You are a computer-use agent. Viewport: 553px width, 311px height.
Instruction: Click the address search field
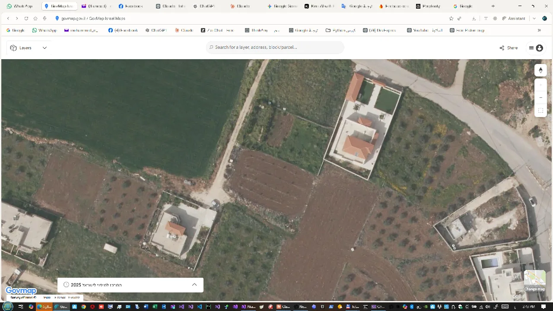click(275, 48)
